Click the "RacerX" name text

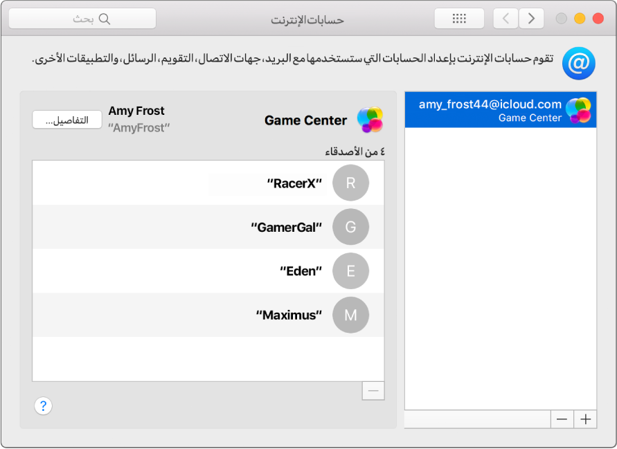294,183
